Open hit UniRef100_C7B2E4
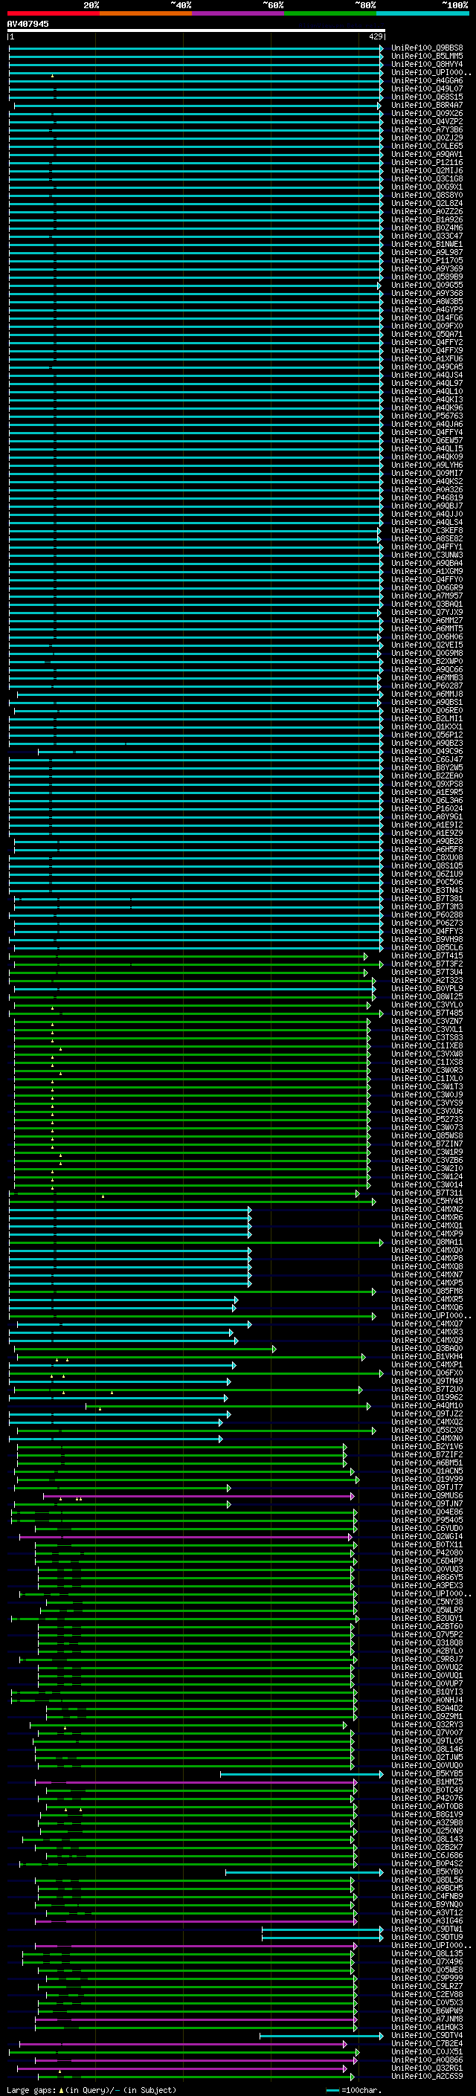This screenshot has width=476, height=2096. 427,2043
